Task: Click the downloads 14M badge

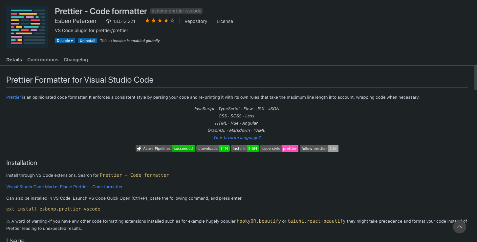Action: (x=213, y=149)
